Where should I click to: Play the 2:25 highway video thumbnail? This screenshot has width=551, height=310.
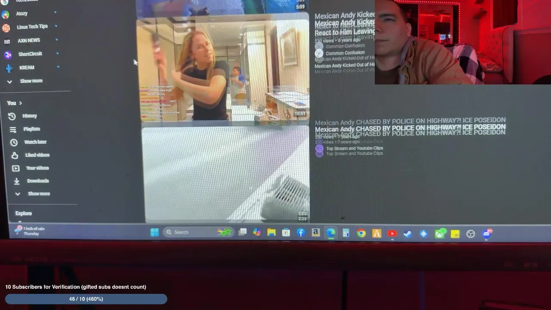226,174
